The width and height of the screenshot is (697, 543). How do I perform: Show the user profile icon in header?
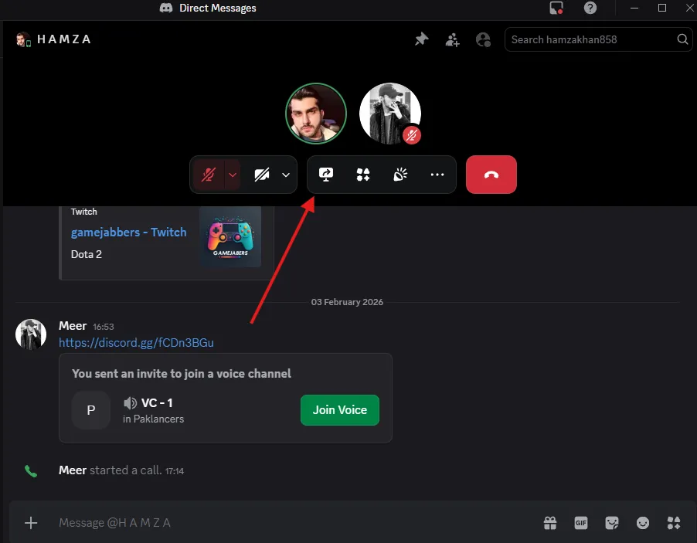(484, 39)
